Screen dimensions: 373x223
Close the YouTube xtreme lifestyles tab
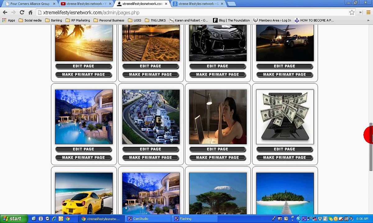(110, 4)
